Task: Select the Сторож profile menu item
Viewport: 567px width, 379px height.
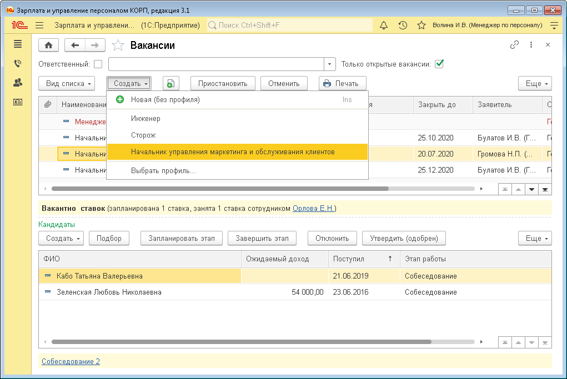Action: (143, 135)
